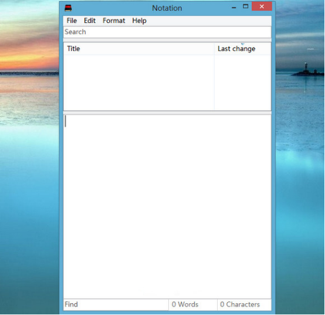
Task: Click the empty notes list pane
Action: point(167,82)
